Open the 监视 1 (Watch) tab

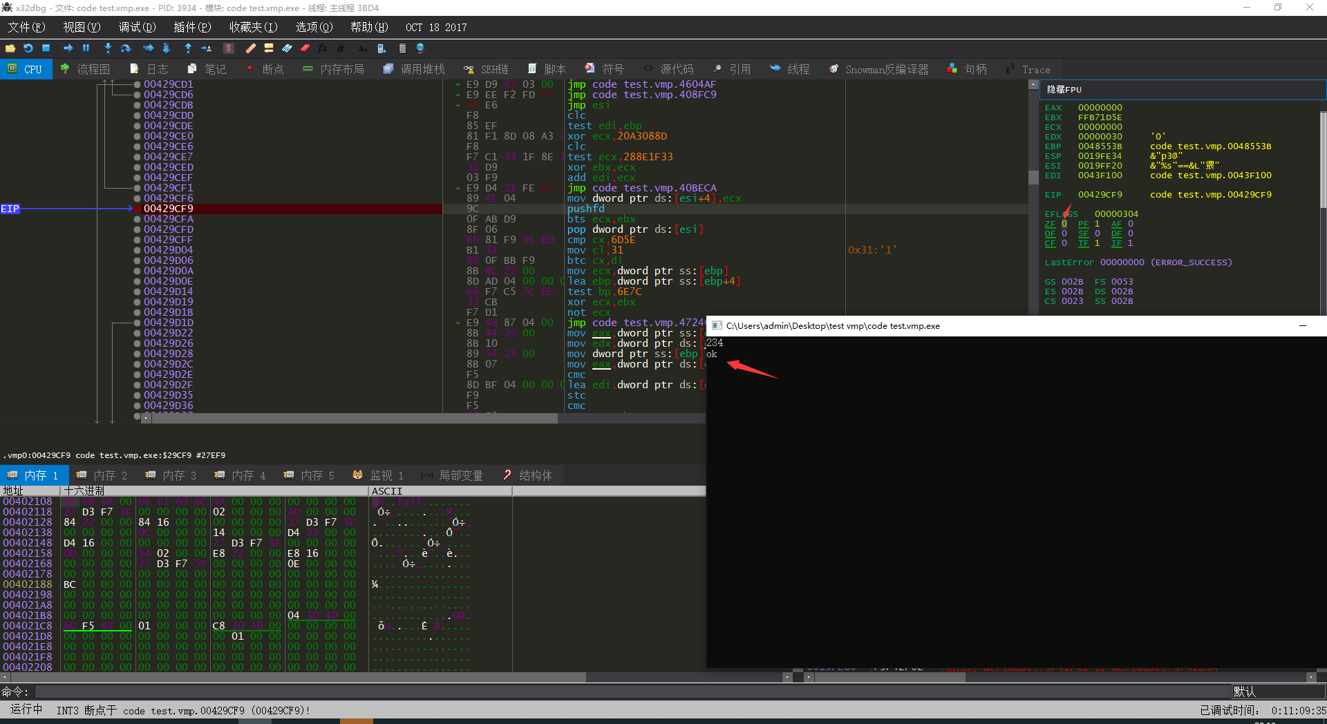tap(378, 475)
